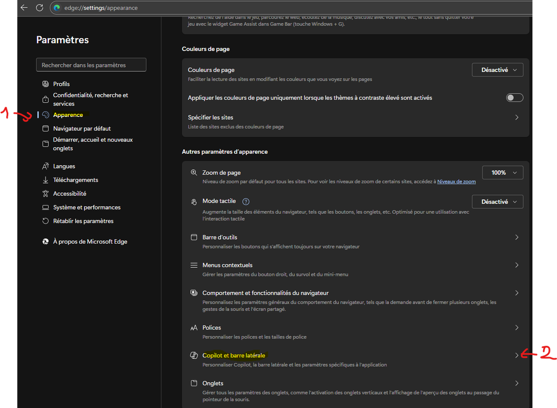
Task: Open Système et performances section
Action: click(87, 208)
